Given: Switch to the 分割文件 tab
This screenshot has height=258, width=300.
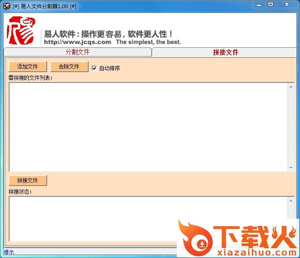Looking at the screenshot, I should [x=77, y=52].
